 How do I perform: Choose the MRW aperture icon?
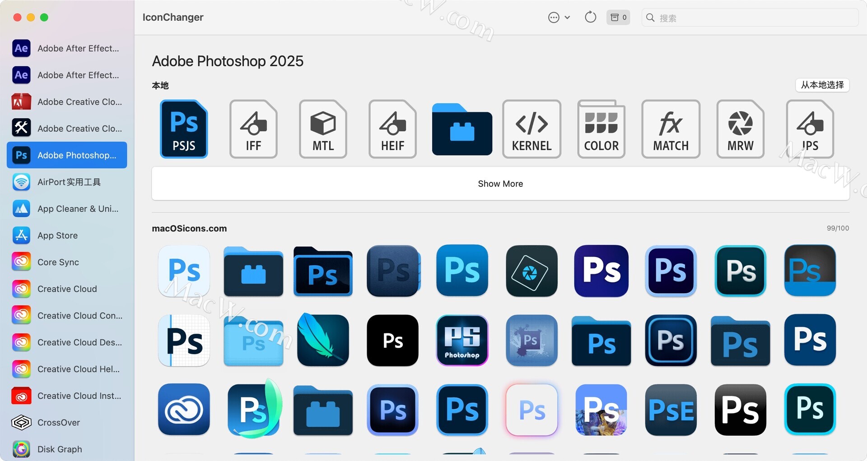740,129
